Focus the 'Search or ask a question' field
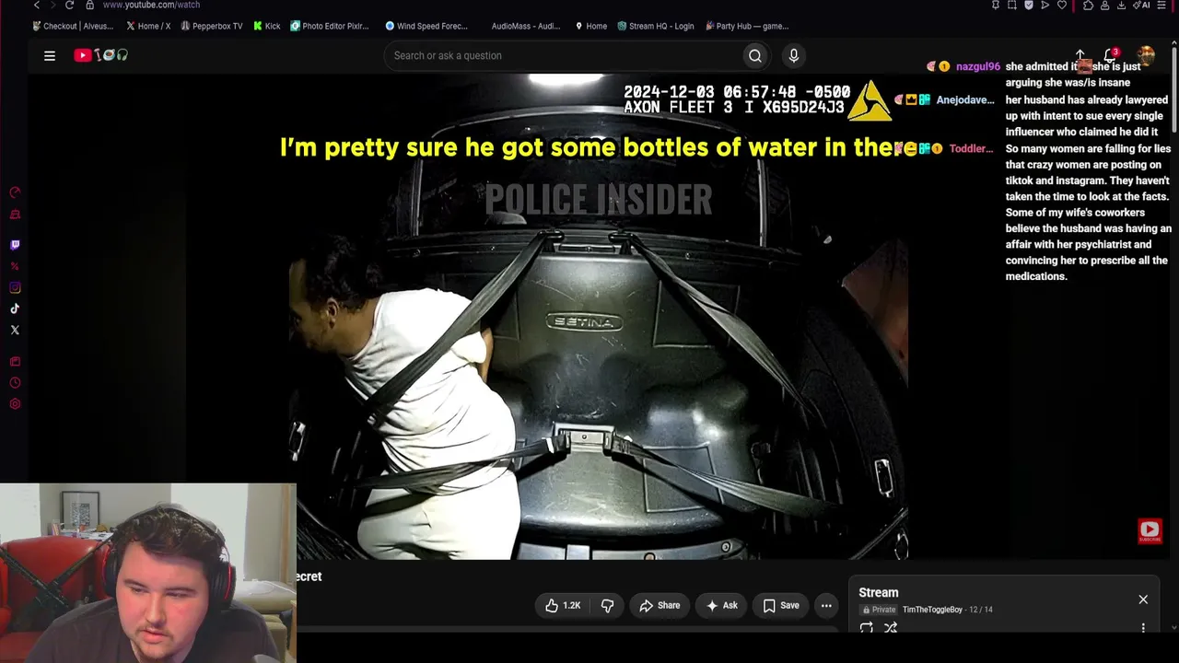Image resolution: width=1179 pixels, height=663 pixels. click(564, 55)
